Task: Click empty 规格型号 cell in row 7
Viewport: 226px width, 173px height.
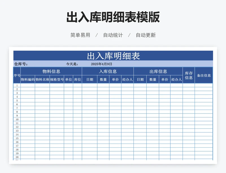Action: pyautogui.click(x=57, y=108)
